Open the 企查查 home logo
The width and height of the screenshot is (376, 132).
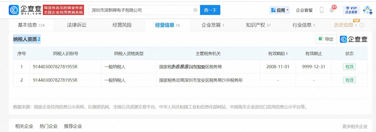point(25,10)
